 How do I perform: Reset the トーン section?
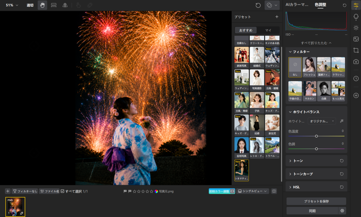pyautogui.click(x=342, y=161)
